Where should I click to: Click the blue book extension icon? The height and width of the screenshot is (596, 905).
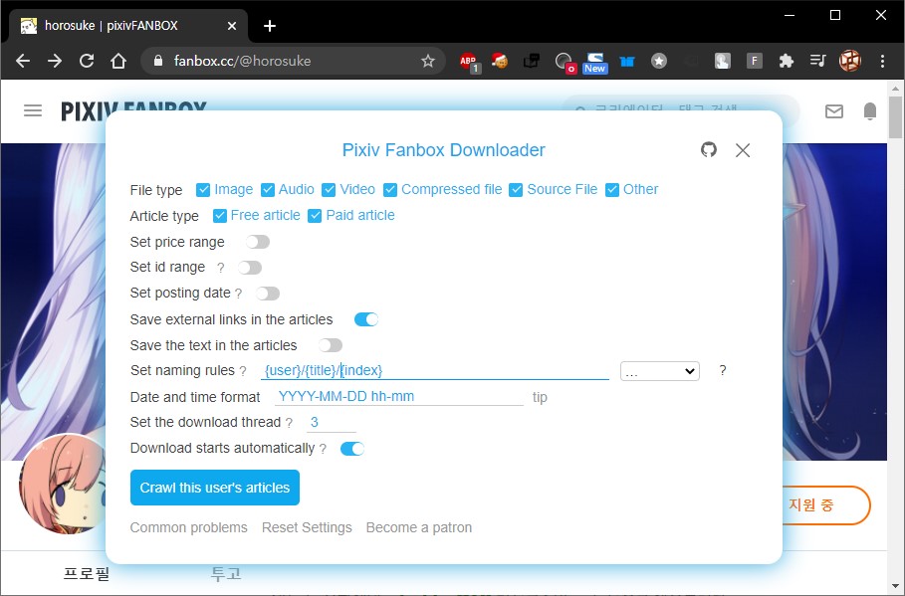(627, 61)
